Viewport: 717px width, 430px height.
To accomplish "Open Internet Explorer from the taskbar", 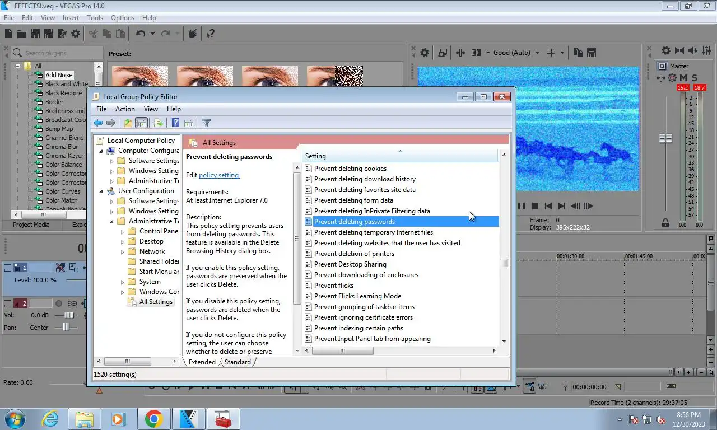I will point(51,419).
